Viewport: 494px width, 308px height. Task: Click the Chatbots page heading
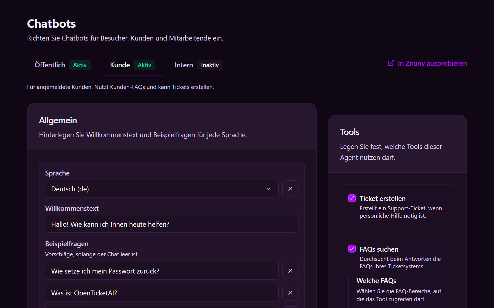click(x=51, y=24)
